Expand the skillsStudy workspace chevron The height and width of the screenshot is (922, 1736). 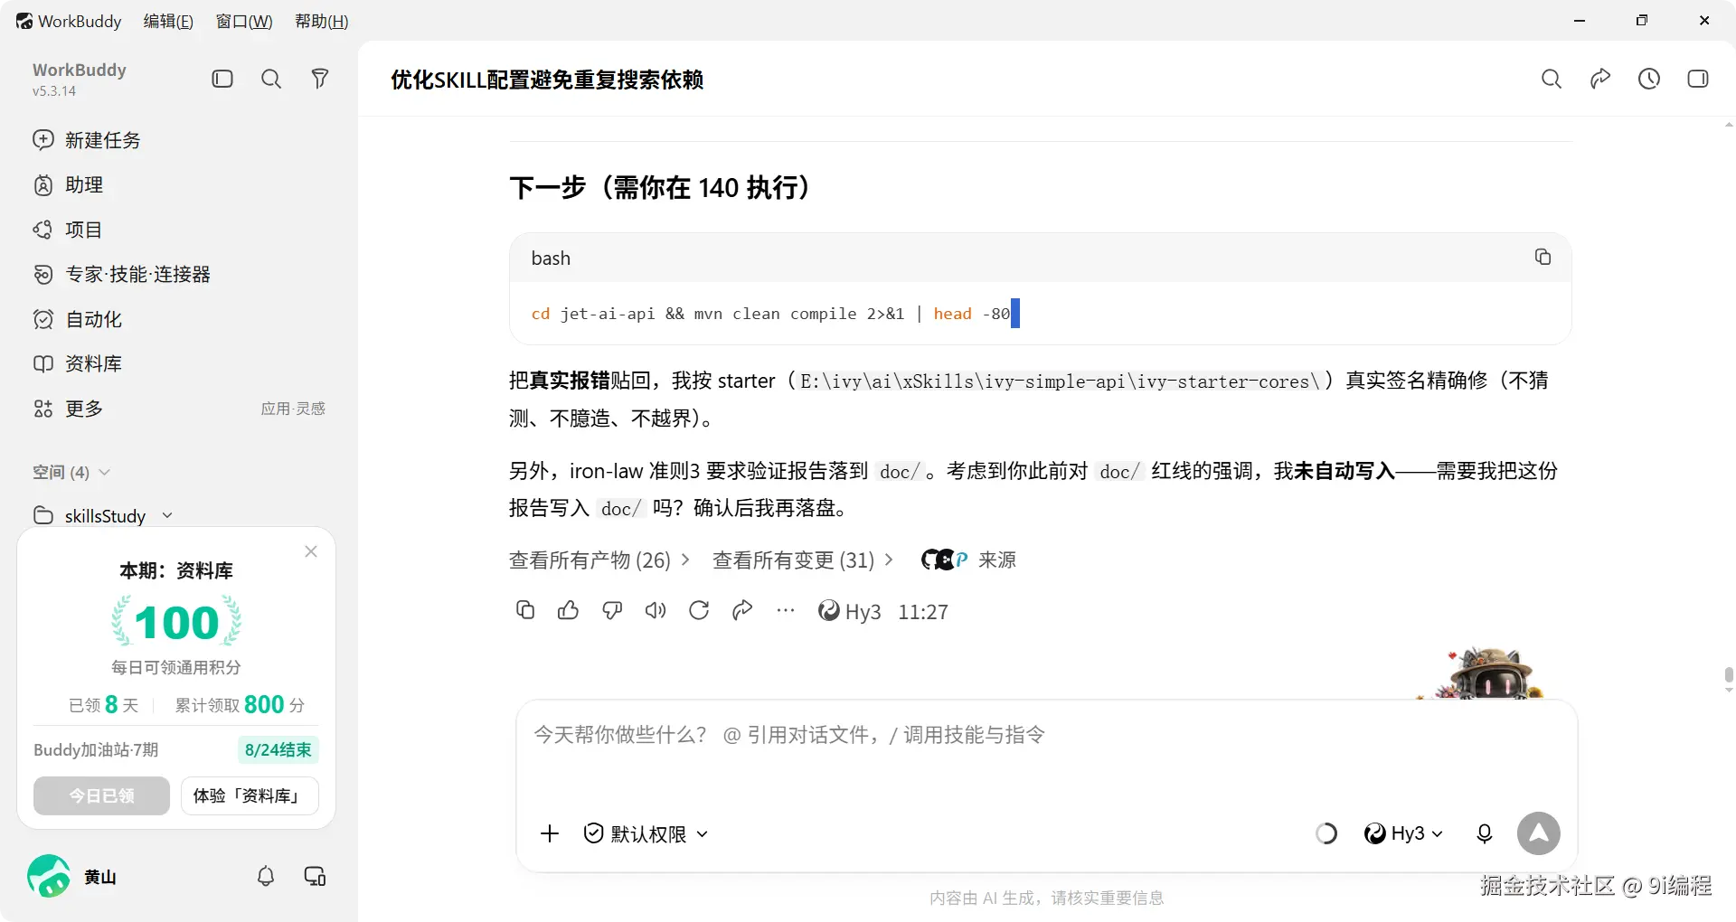point(167,515)
